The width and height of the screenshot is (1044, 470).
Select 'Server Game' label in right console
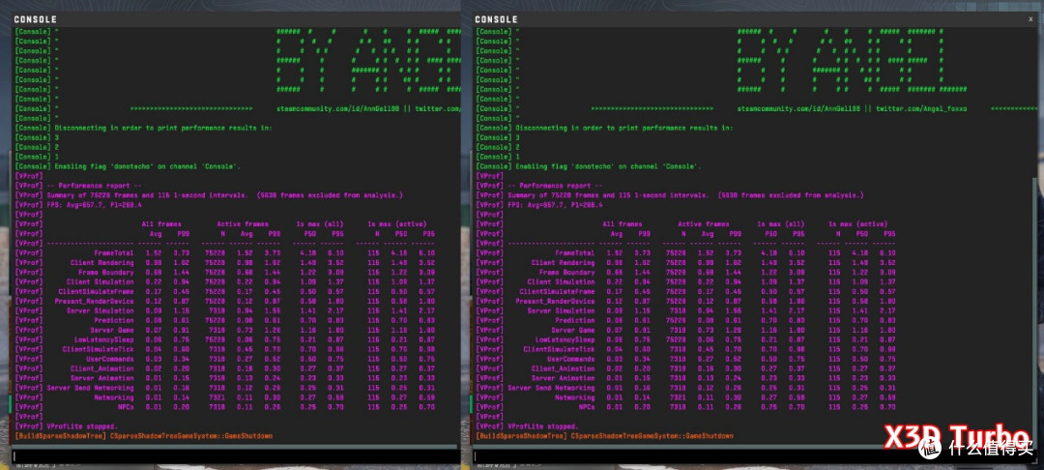coord(572,330)
